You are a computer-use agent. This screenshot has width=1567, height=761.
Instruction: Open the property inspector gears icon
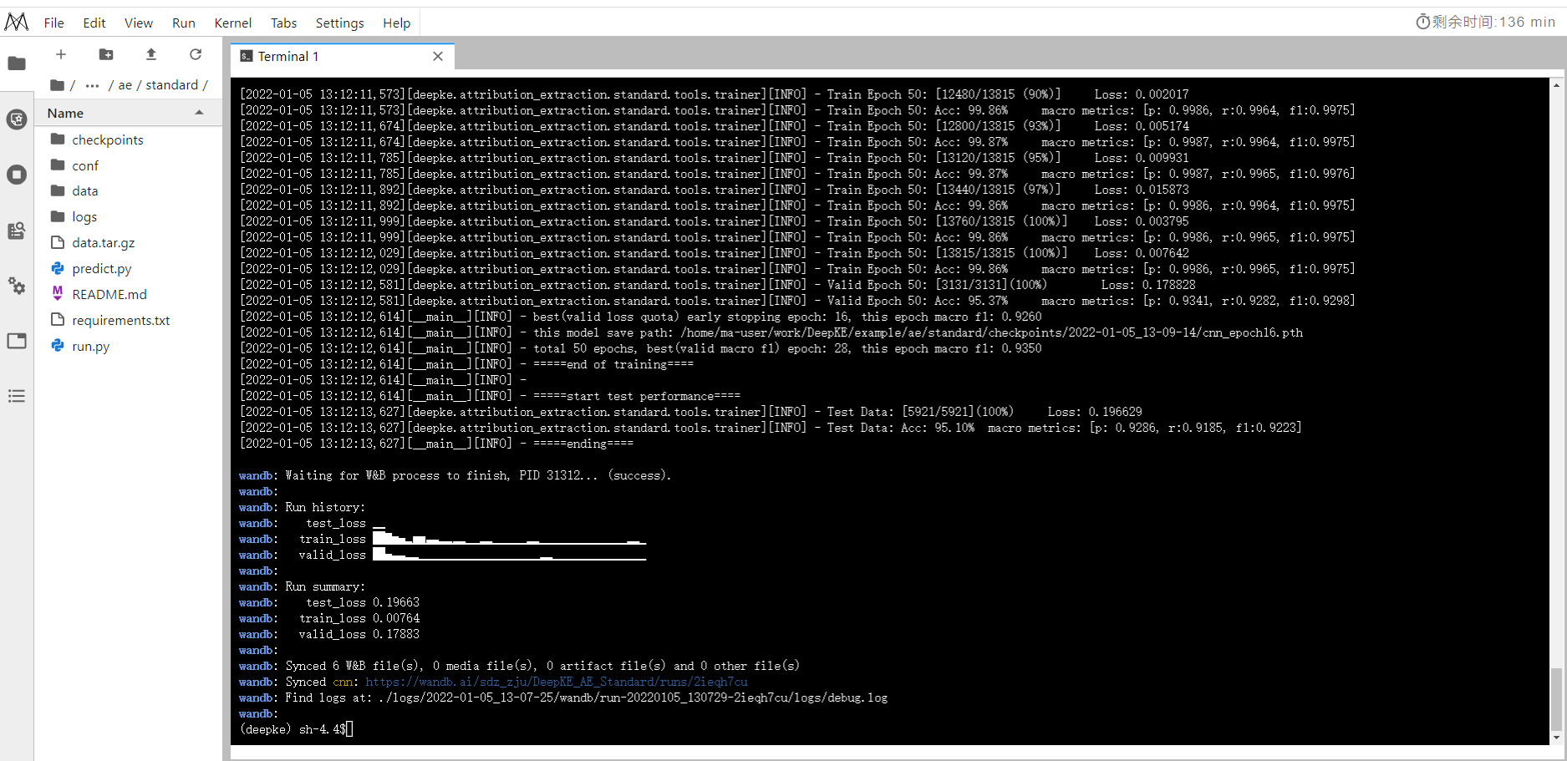coord(17,286)
